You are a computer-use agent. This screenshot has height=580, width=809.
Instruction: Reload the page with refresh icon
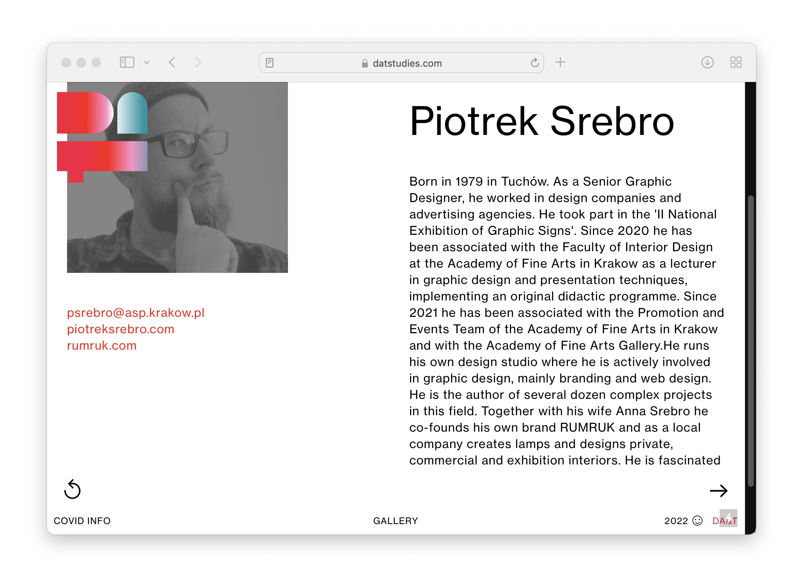click(534, 63)
